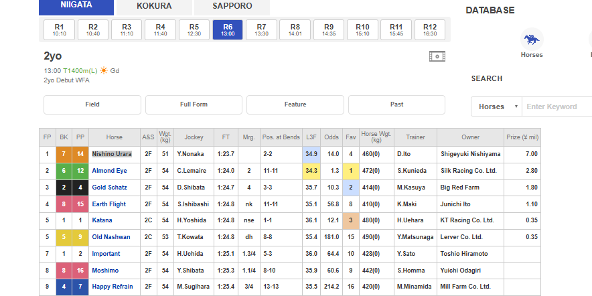The height and width of the screenshot is (296, 592).
Task: Select race R3 at 11:10
Action: (127, 30)
